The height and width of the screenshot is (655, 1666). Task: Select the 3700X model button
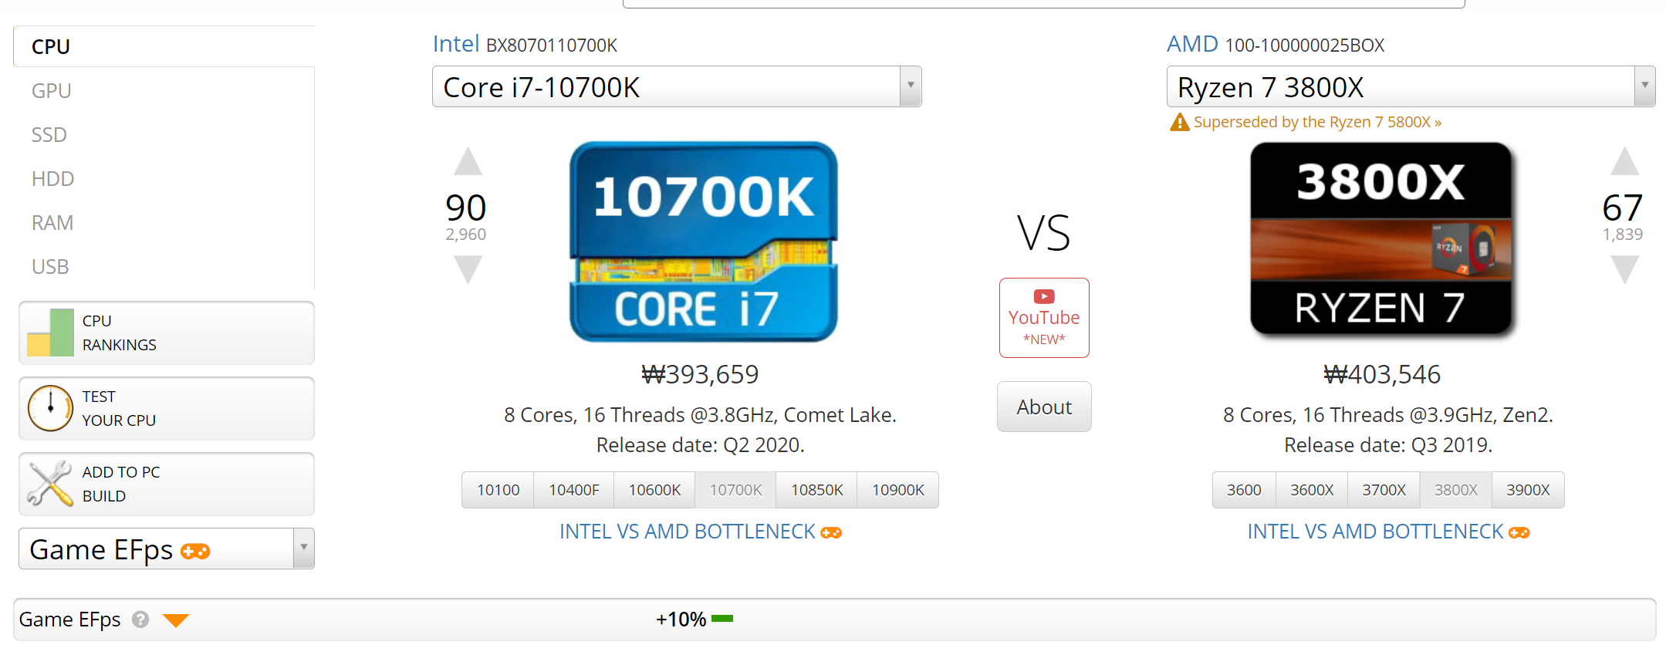pos(1384,490)
